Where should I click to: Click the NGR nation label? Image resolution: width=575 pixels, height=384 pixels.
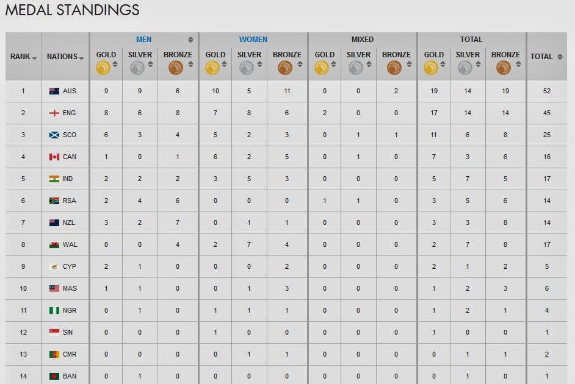click(x=70, y=310)
